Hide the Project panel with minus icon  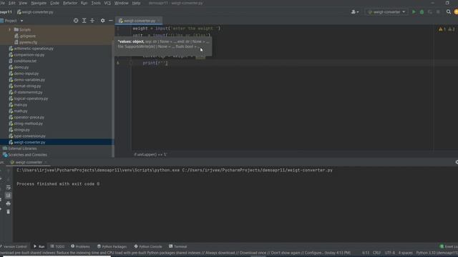click(111, 21)
